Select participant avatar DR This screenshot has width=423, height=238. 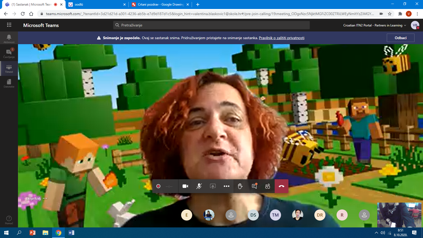coord(320,215)
